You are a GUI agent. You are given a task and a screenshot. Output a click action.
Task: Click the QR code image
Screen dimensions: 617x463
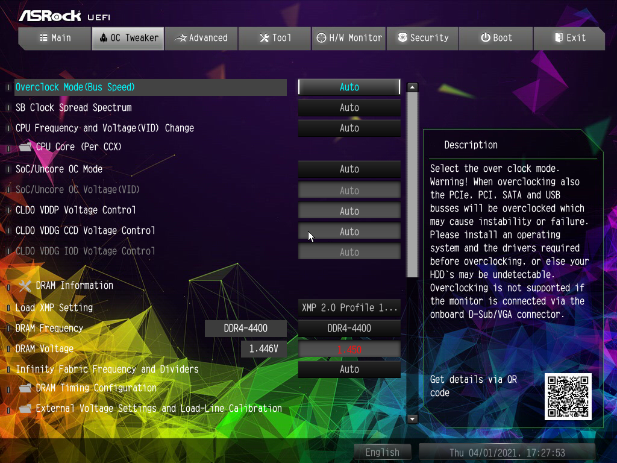click(568, 397)
